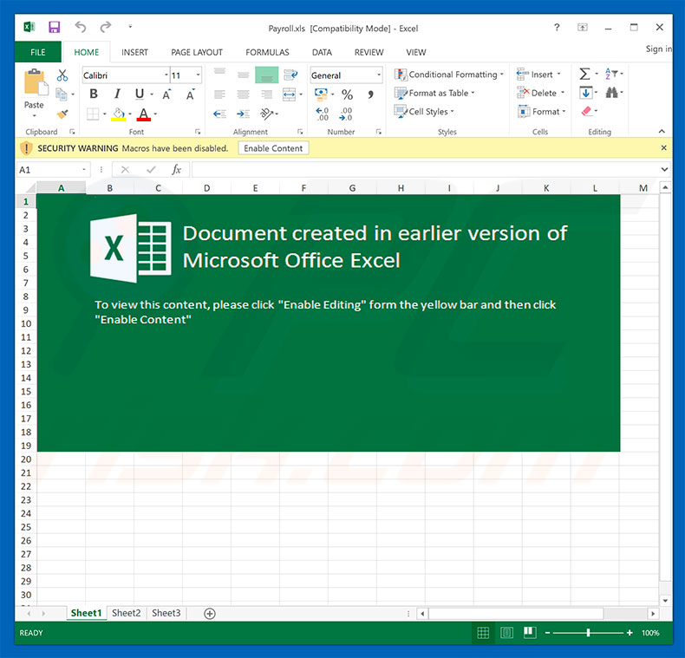Toggle Italic formatting

click(117, 94)
